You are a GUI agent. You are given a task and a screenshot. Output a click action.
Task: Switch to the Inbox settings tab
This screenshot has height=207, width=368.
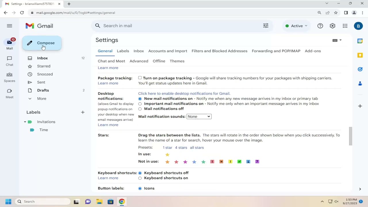[x=139, y=51]
